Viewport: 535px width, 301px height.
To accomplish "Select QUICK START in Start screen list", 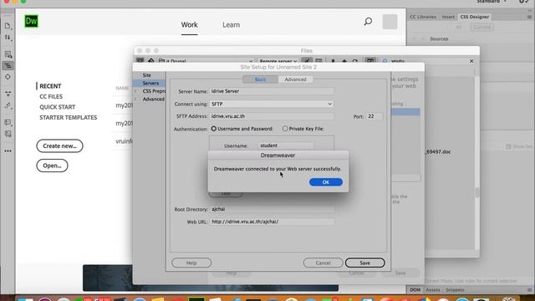I will (58, 107).
